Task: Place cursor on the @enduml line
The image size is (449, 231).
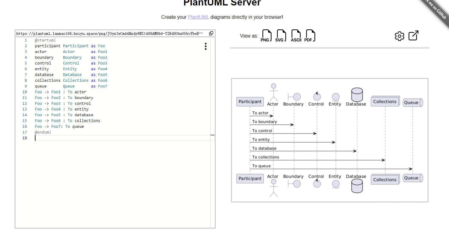Action: pos(43,132)
